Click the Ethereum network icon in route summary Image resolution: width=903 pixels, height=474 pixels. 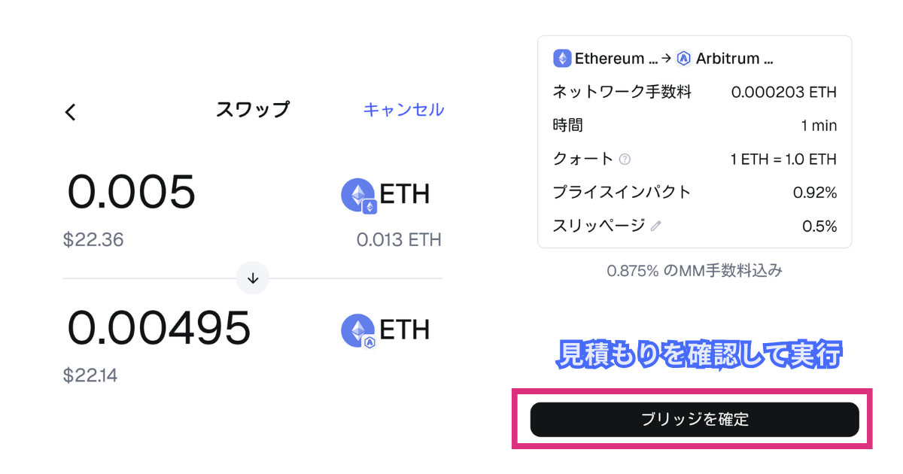562,58
